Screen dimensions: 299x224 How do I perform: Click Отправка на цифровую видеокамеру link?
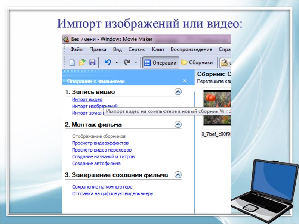click(x=113, y=193)
